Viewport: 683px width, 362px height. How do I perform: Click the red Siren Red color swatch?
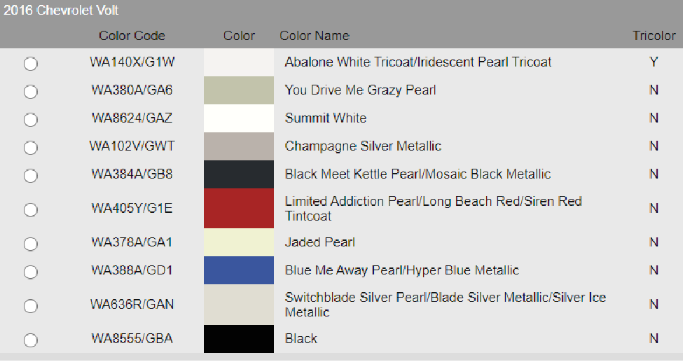click(x=239, y=208)
